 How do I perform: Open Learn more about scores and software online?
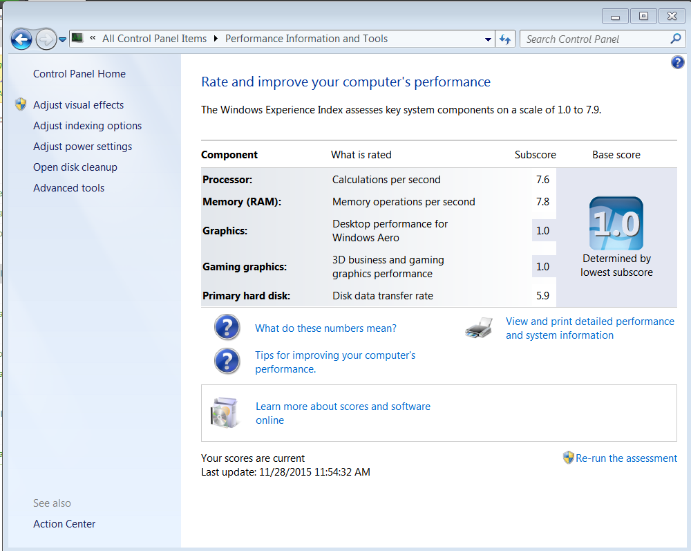(x=343, y=413)
